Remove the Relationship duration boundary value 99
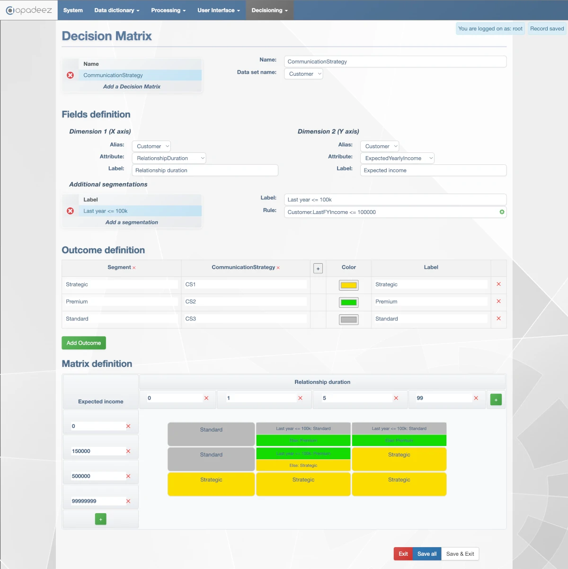This screenshot has height=569, width=568. 476,398
